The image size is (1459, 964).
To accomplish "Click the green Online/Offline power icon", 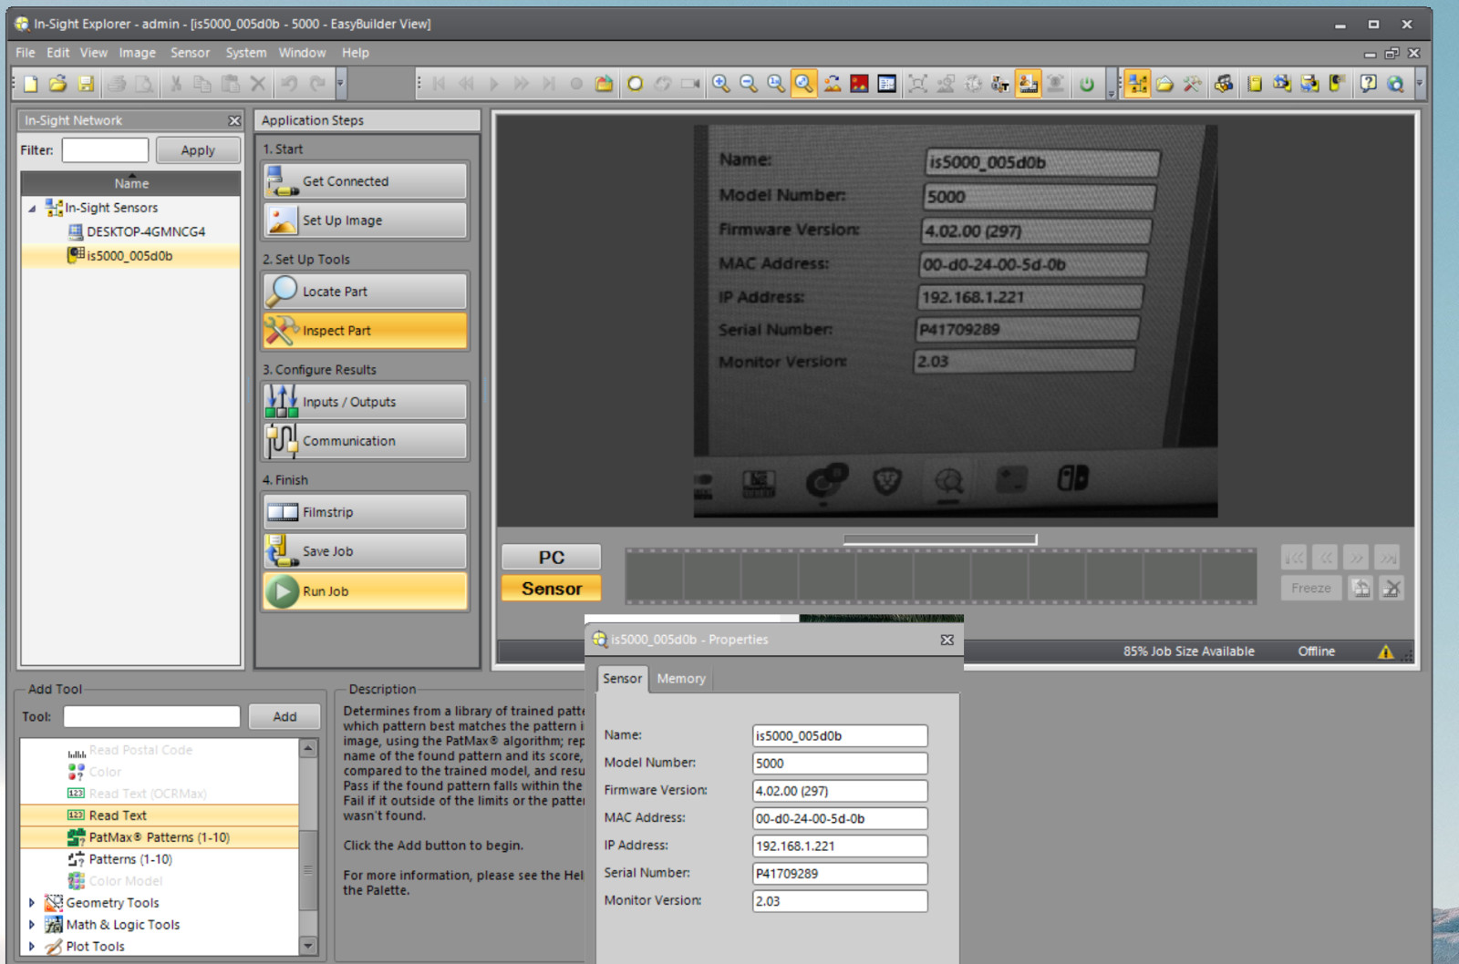I will pos(1086,84).
